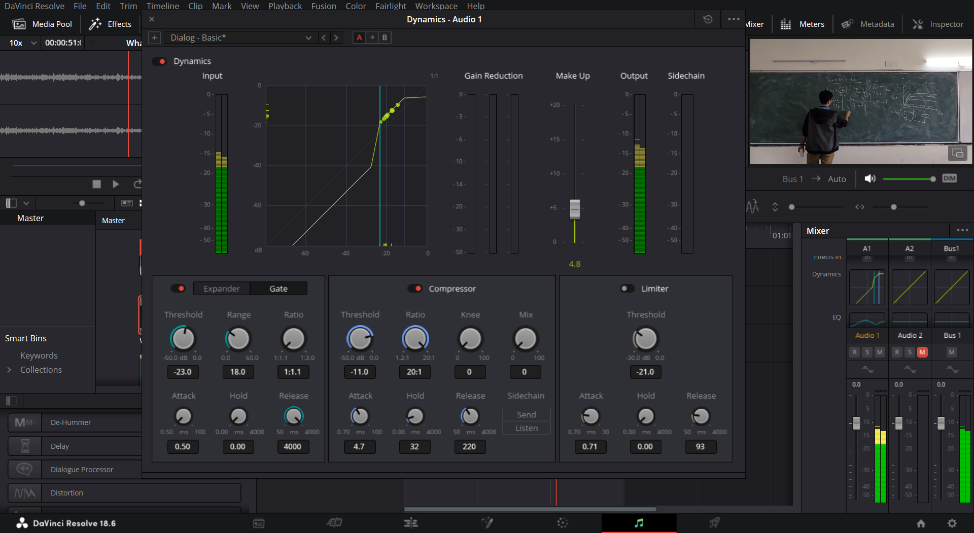Switch to the Color page
Screen dimensions: 974x533
[x=563, y=523]
